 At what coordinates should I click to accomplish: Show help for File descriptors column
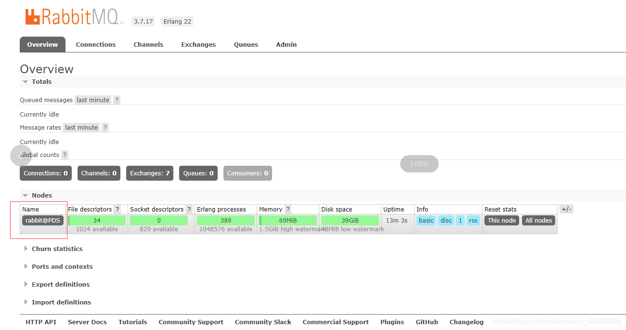(117, 210)
